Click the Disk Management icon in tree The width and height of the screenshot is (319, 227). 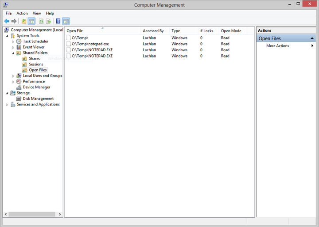tap(19, 99)
